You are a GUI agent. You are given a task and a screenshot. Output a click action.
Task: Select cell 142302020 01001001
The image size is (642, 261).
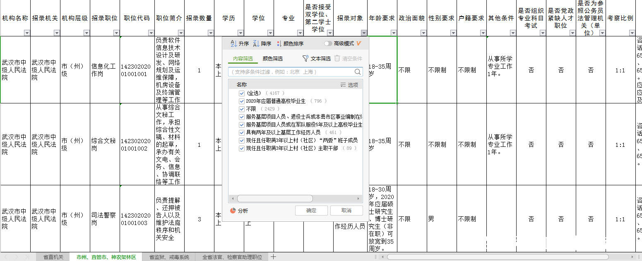tap(137, 69)
